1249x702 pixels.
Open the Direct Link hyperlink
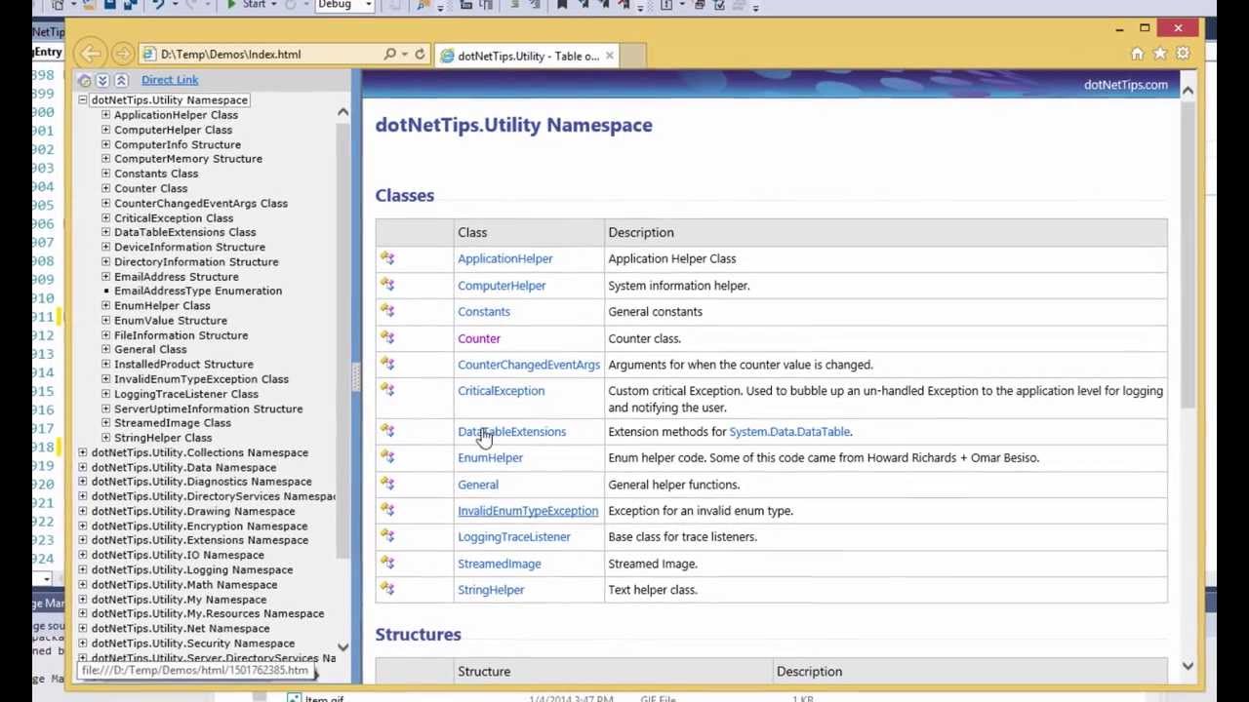click(x=170, y=80)
